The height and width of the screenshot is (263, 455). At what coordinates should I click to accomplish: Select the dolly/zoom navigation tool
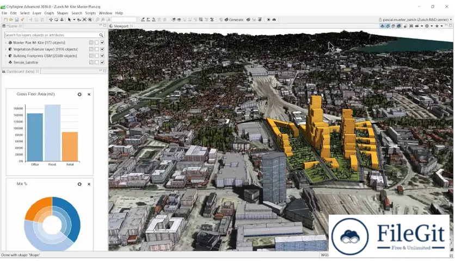(62, 20)
